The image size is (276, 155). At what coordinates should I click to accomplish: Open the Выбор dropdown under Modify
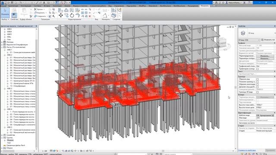(x=5, y=19)
